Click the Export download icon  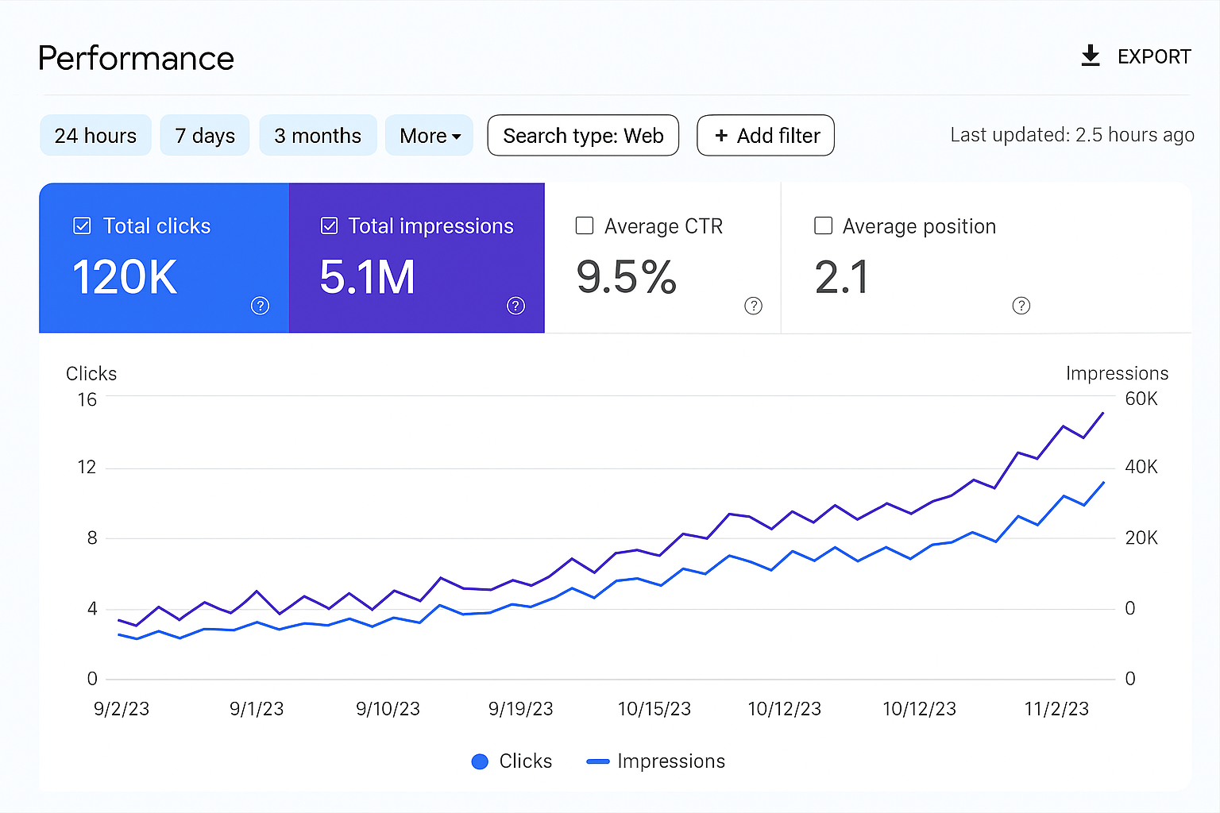click(x=1091, y=56)
